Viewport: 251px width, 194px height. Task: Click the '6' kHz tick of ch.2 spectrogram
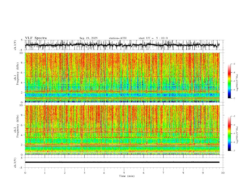point(22,125)
